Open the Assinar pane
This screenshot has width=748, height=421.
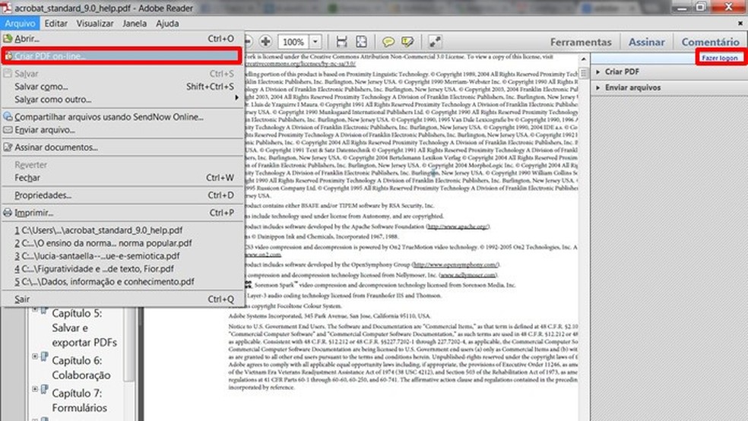point(646,42)
